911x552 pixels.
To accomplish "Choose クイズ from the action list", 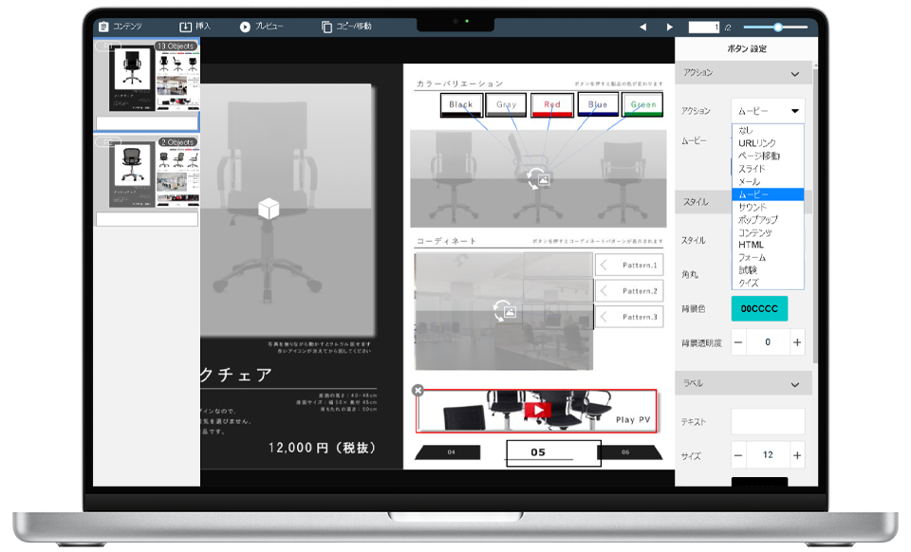I will click(768, 284).
